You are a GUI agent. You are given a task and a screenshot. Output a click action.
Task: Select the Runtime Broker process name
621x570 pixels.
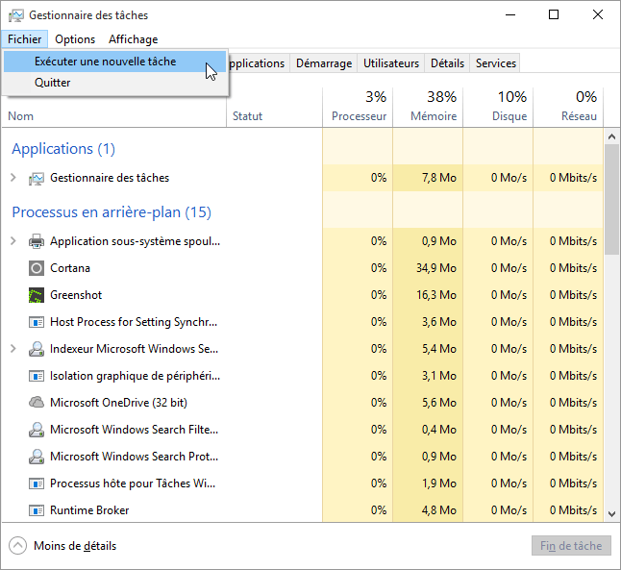coord(89,510)
